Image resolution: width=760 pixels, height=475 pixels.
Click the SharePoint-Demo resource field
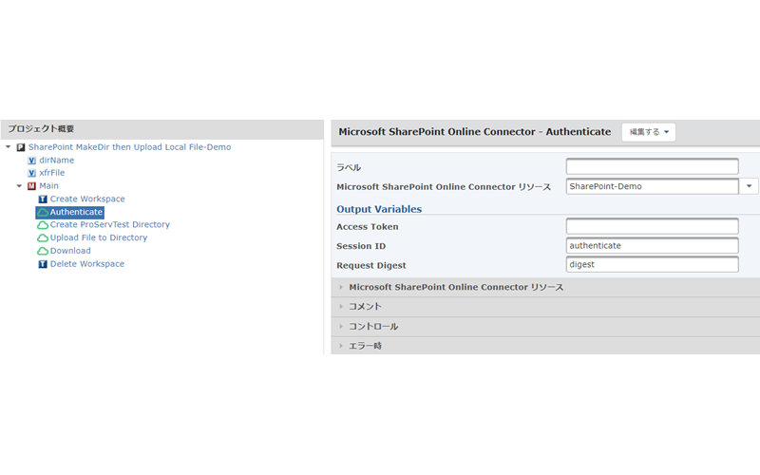pos(652,186)
